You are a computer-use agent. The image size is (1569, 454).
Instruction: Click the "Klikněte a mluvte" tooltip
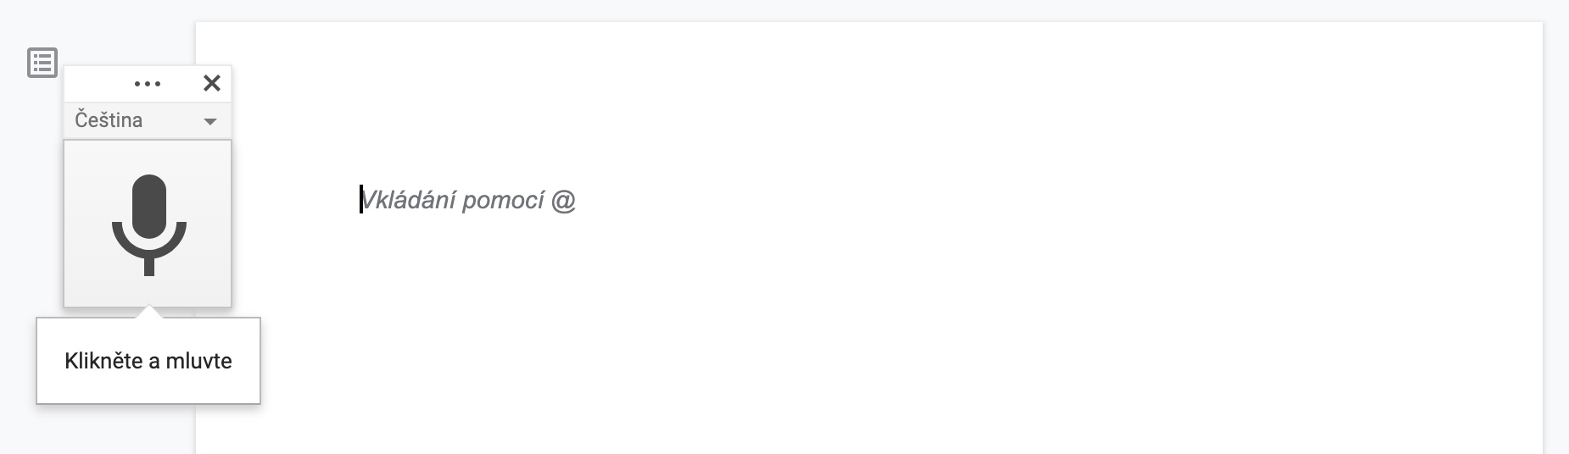148,361
